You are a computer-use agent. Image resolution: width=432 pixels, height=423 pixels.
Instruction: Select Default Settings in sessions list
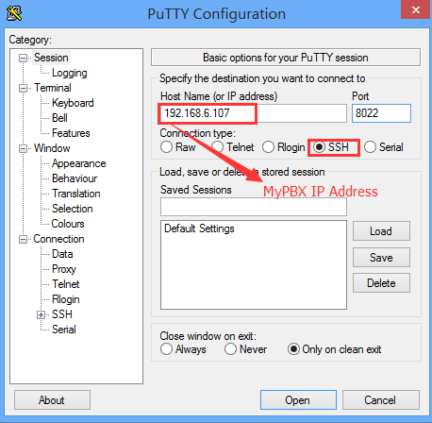[x=199, y=228]
